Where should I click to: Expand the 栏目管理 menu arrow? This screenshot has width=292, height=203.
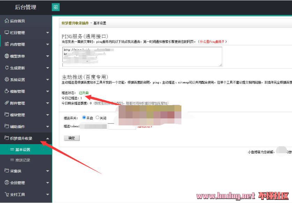(48, 33)
